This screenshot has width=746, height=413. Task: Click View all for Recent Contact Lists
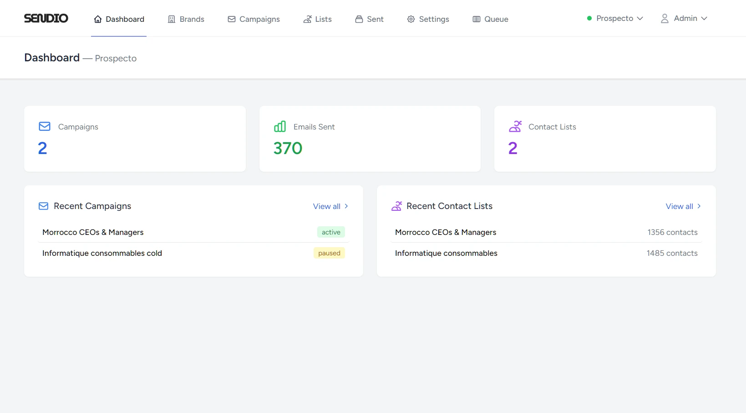click(x=684, y=206)
